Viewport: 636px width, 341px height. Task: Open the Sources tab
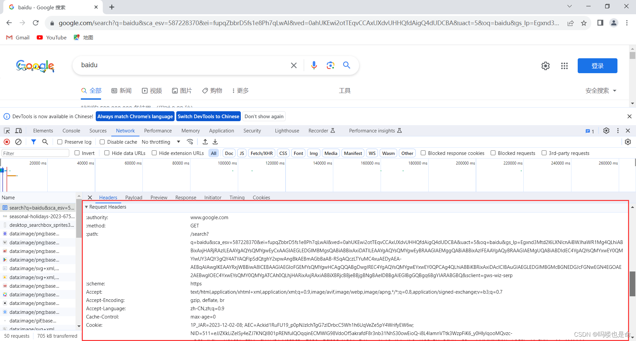98,131
